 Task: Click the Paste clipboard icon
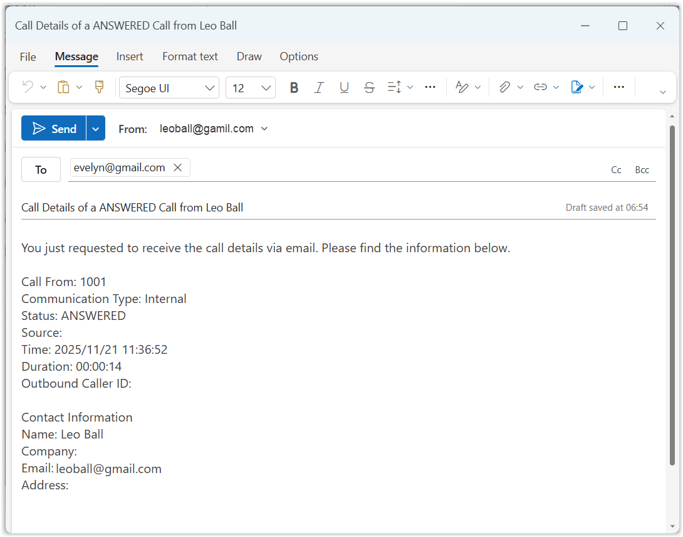tap(63, 87)
